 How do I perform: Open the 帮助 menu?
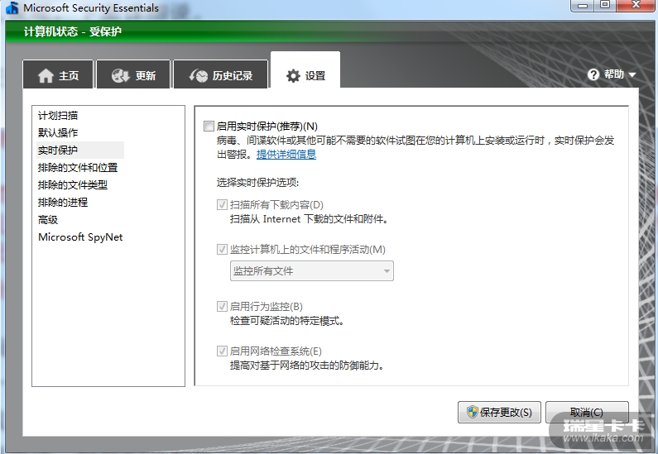coord(612,74)
